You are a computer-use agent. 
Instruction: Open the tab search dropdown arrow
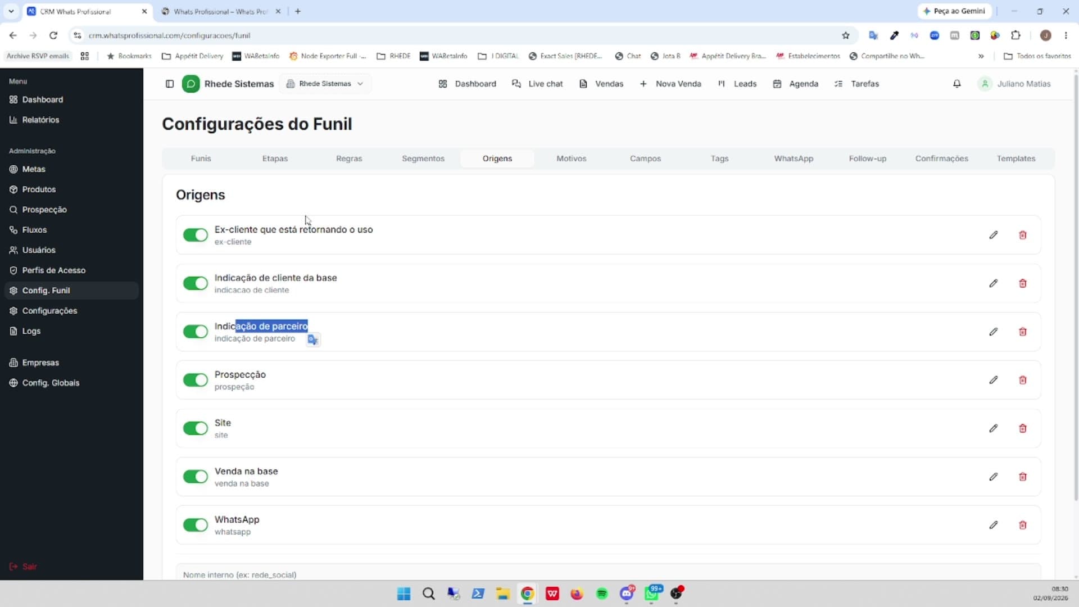[11, 11]
